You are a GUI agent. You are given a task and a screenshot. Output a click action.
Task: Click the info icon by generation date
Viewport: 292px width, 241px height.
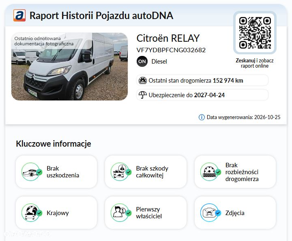pyautogui.click(x=202, y=117)
